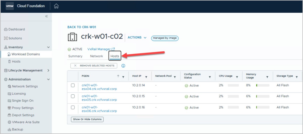Click the filter icon in Host IP column

(x=146, y=77)
